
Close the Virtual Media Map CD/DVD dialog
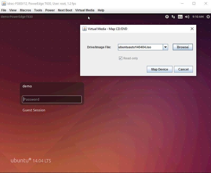(192, 29)
